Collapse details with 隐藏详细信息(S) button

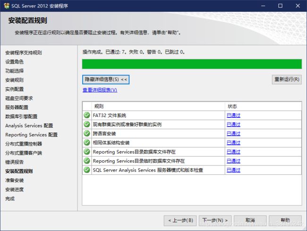[x=106, y=80]
